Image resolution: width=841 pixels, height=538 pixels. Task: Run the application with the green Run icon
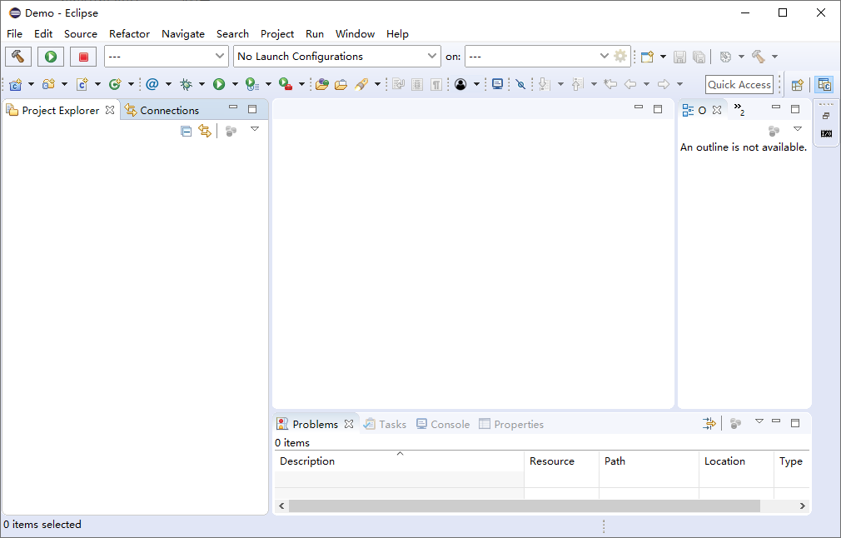point(218,84)
